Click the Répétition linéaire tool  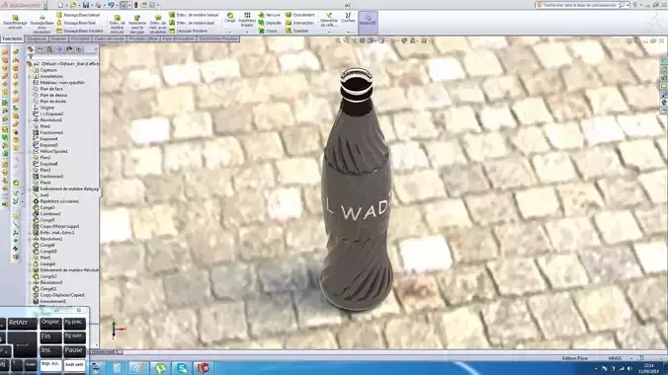(x=247, y=20)
